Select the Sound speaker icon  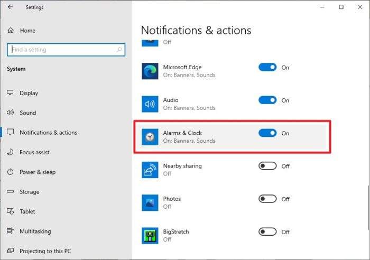tap(10, 113)
